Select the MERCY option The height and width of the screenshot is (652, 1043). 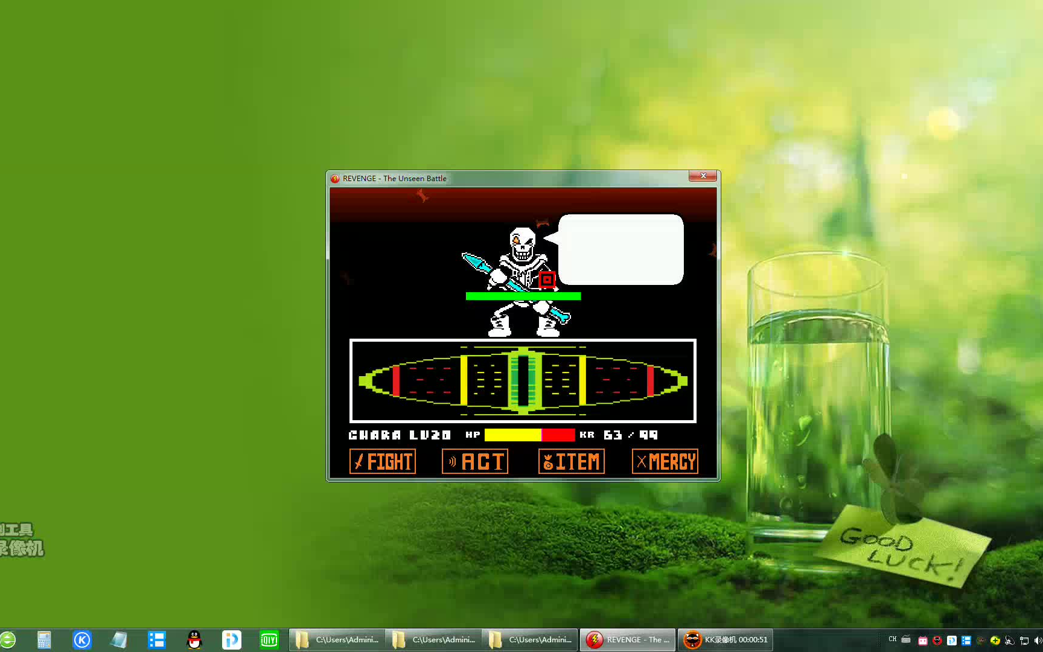[665, 462]
